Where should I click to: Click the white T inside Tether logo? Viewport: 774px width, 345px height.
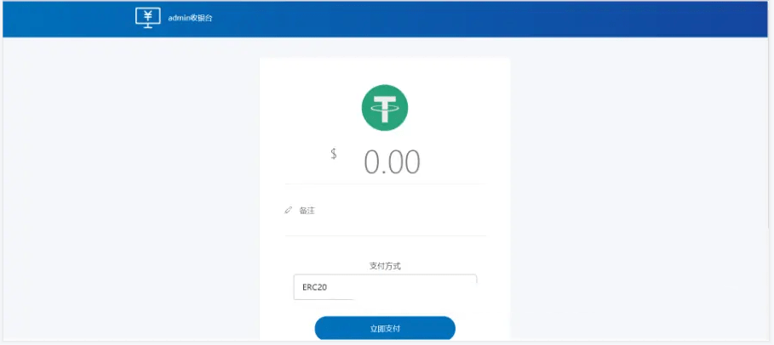click(385, 109)
